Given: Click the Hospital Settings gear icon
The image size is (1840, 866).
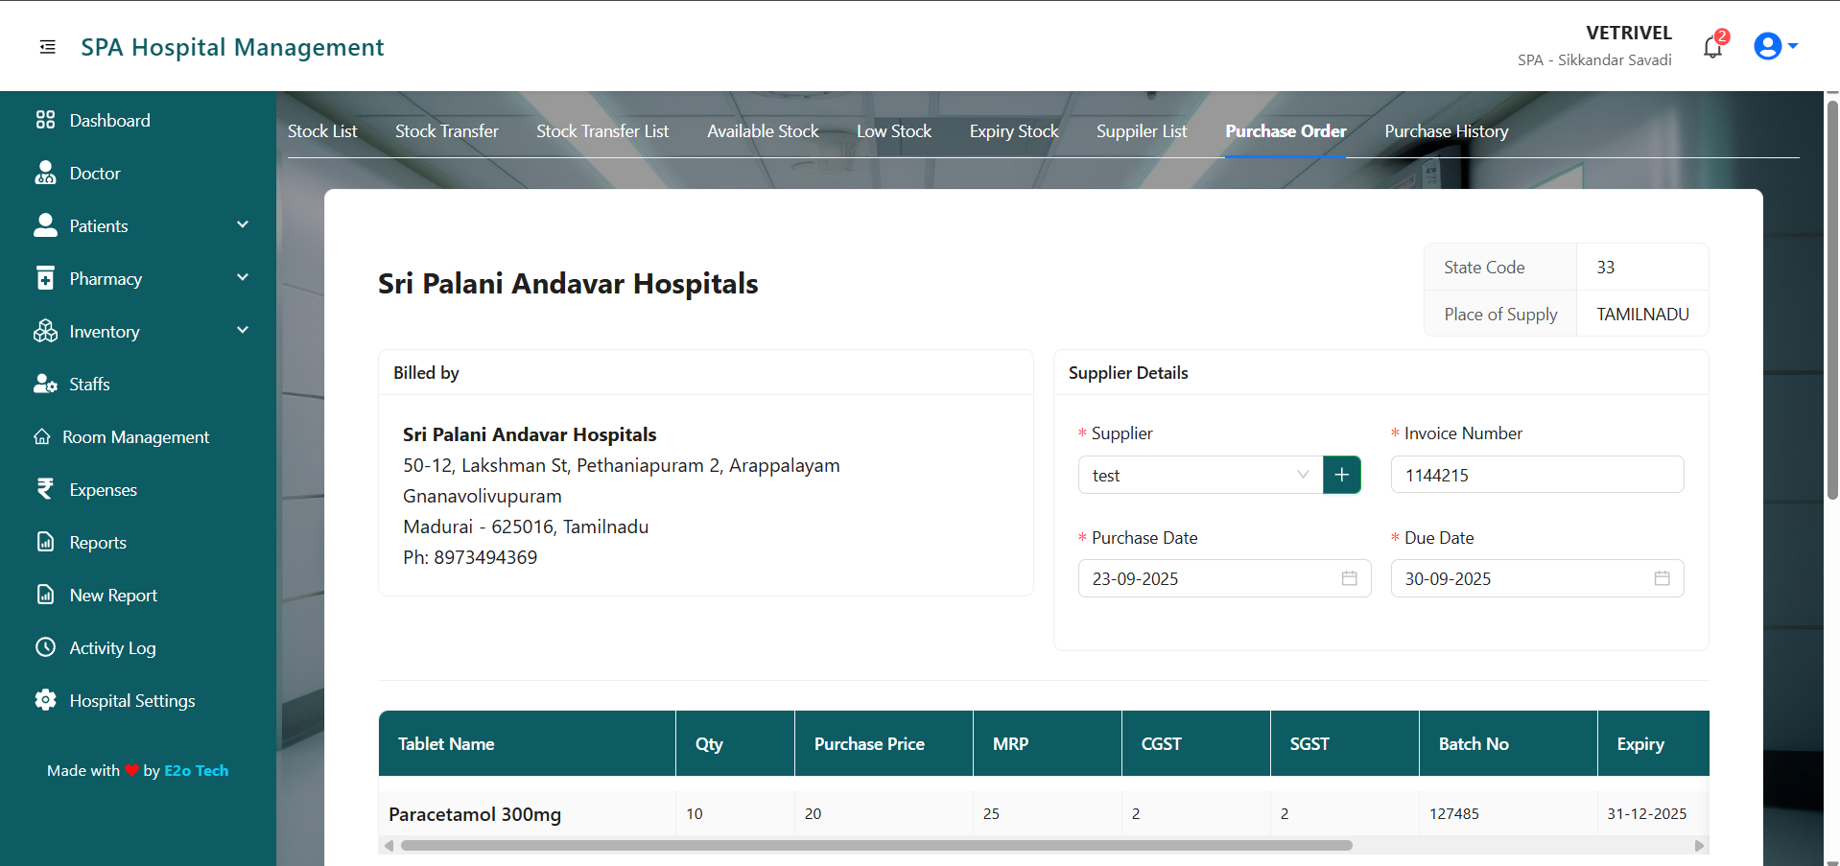Looking at the screenshot, I should point(45,700).
